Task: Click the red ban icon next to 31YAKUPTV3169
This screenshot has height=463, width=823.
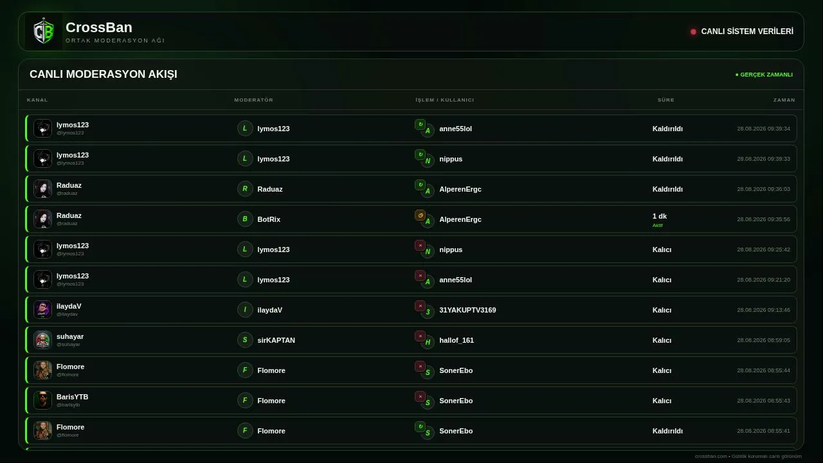Action: pyautogui.click(x=420, y=305)
